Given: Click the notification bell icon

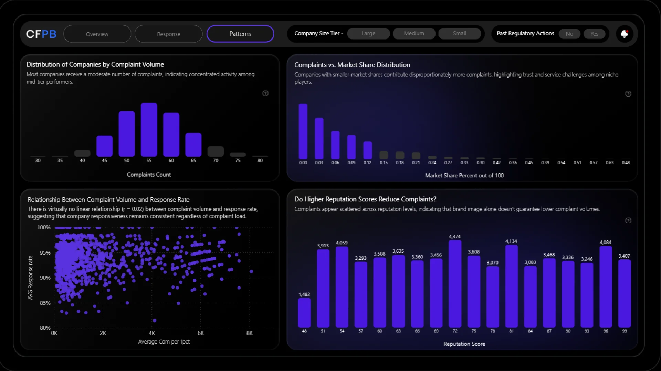Looking at the screenshot, I should pyautogui.click(x=624, y=34).
